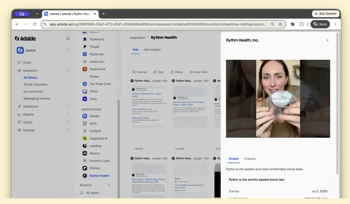
Task: Open Chrome three-dot menu
Action: click(335, 24)
